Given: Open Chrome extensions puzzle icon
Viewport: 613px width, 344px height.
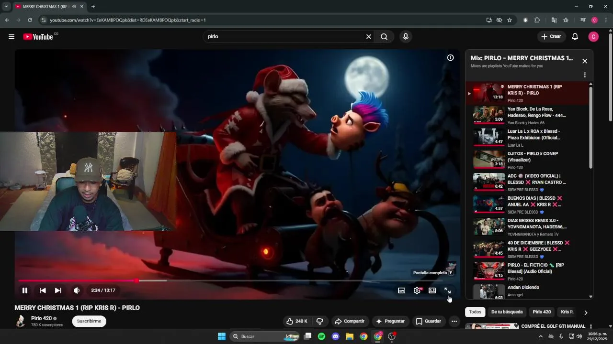Looking at the screenshot, I should (537, 20).
